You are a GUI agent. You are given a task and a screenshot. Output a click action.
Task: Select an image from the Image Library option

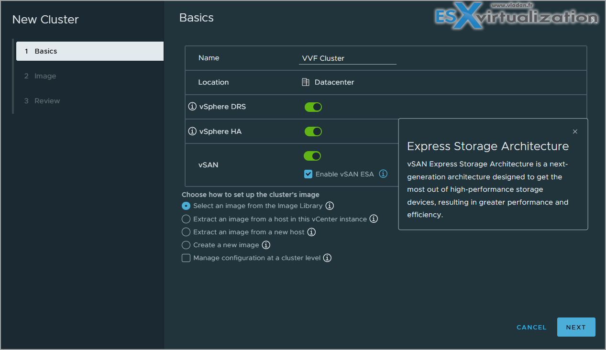click(x=186, y=206)
